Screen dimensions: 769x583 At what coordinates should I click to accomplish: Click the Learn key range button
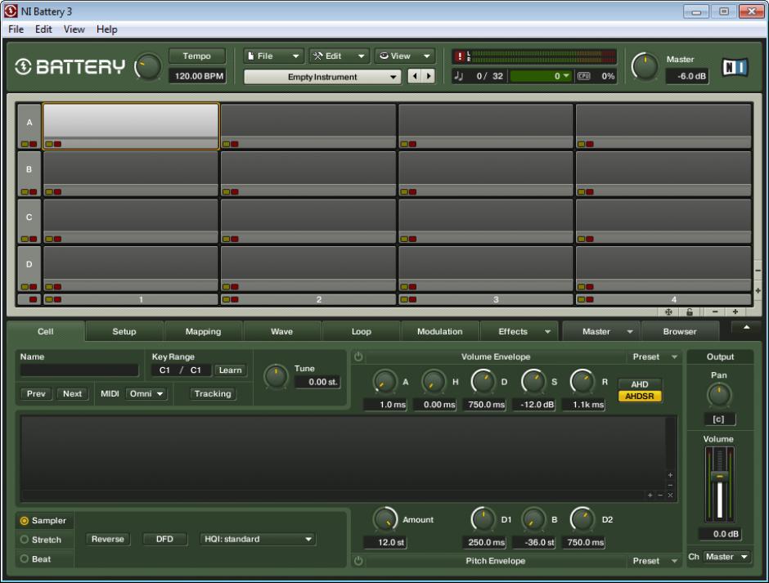tap(230, 370)
